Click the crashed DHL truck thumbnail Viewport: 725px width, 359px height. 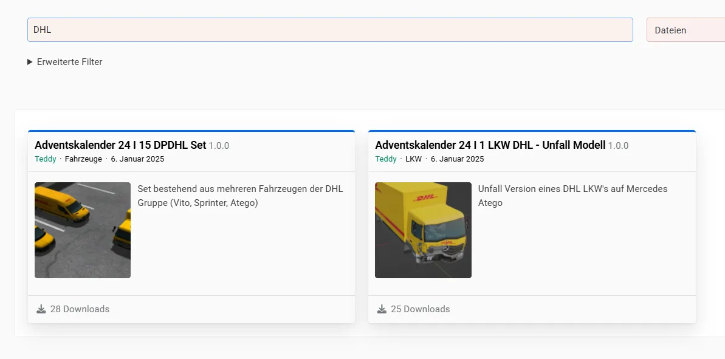click(x=423, y=230)
